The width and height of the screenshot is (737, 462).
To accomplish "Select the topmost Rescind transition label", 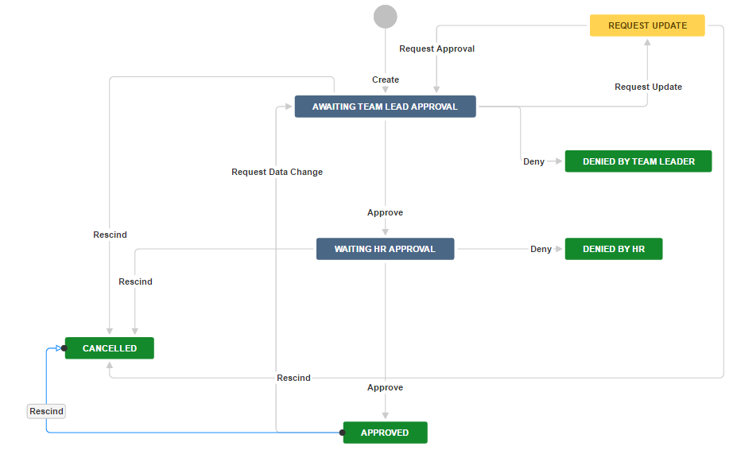I will [x=110, y=235].
